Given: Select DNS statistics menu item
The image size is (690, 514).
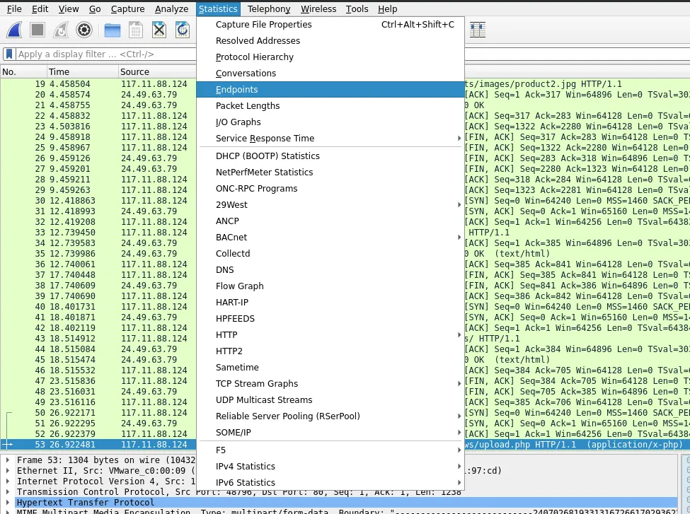Looking at the screenshot, I should point(330,270).
